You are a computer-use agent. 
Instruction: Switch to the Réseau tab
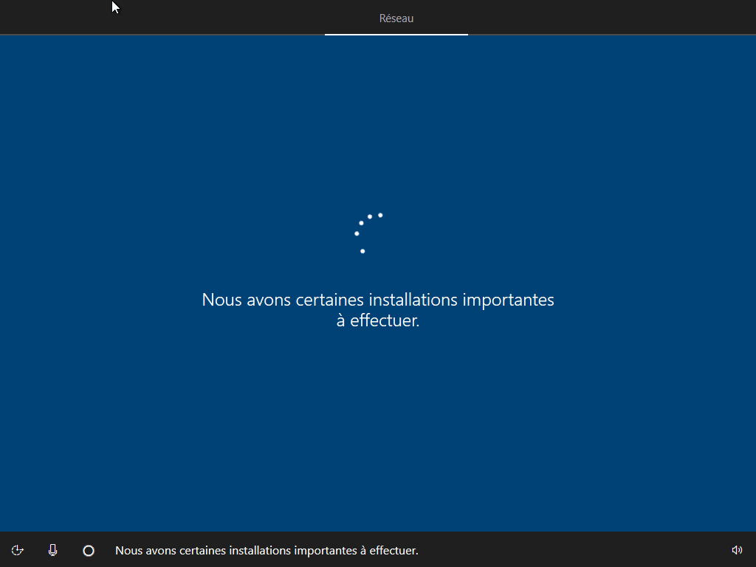tap(396, 18)
